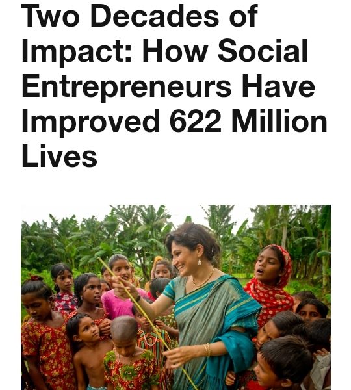Viewport: 351px width, 390px height.
Task: Click the word 'Social' in the headline
Action: point(263,51)
